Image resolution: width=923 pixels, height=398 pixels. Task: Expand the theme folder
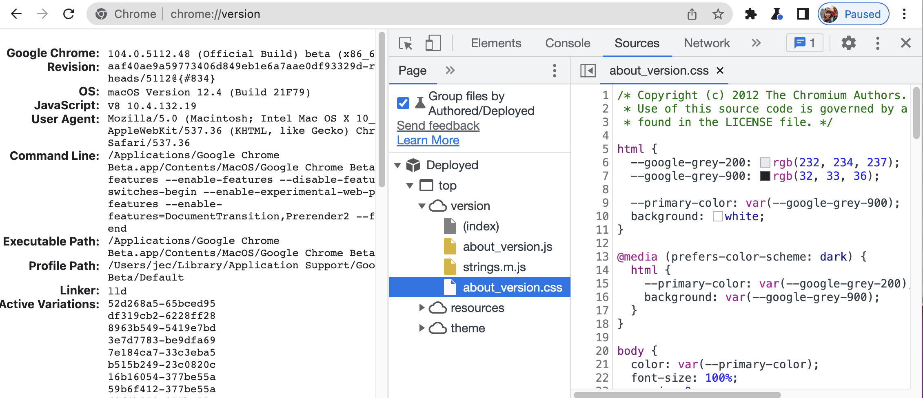[x=422, y=328]
